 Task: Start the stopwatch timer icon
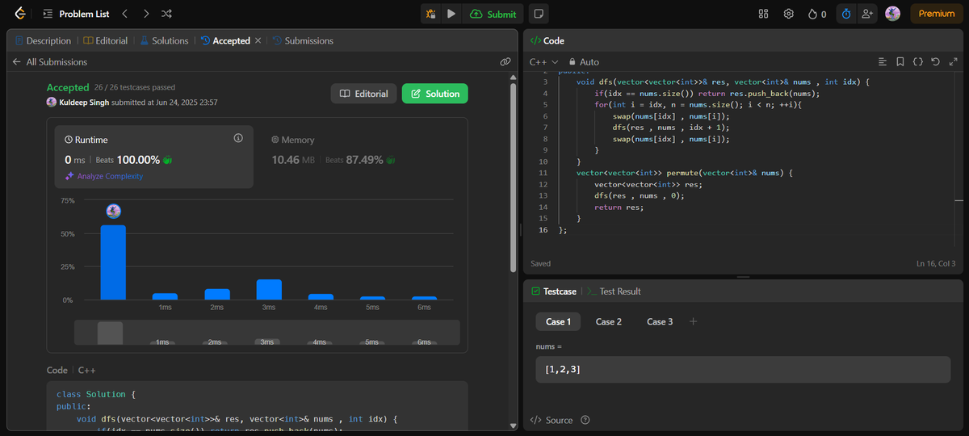[846, 14]
